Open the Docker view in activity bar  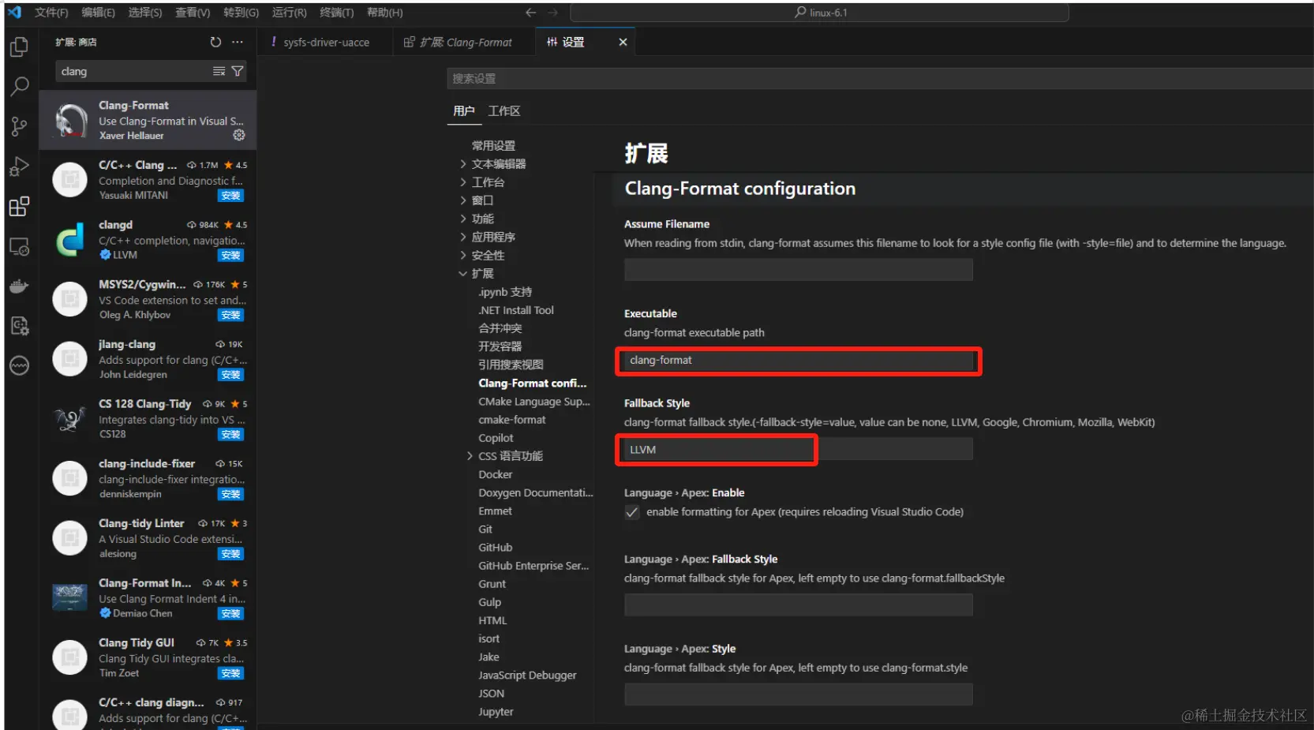(19, 286)
